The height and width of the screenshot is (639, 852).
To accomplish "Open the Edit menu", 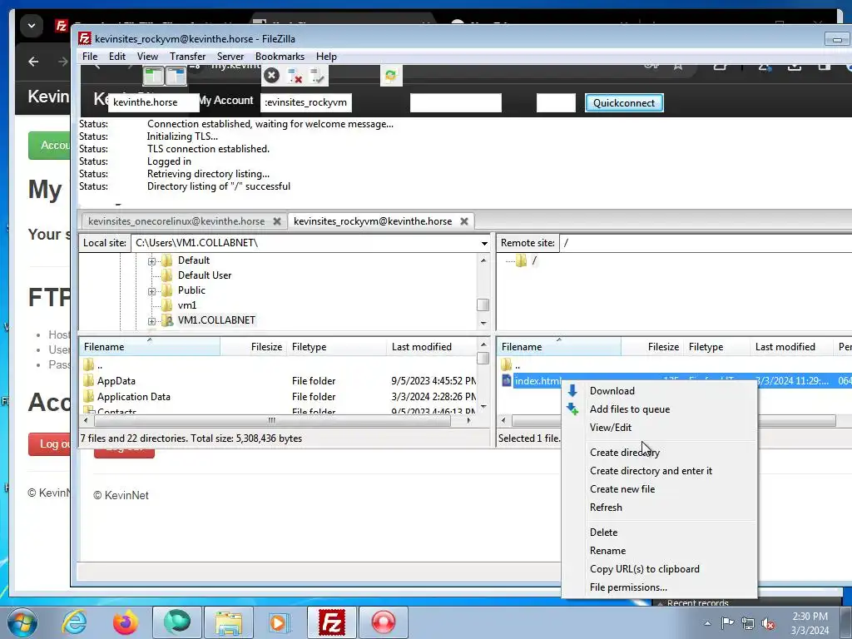I will [x=116, y=57].
